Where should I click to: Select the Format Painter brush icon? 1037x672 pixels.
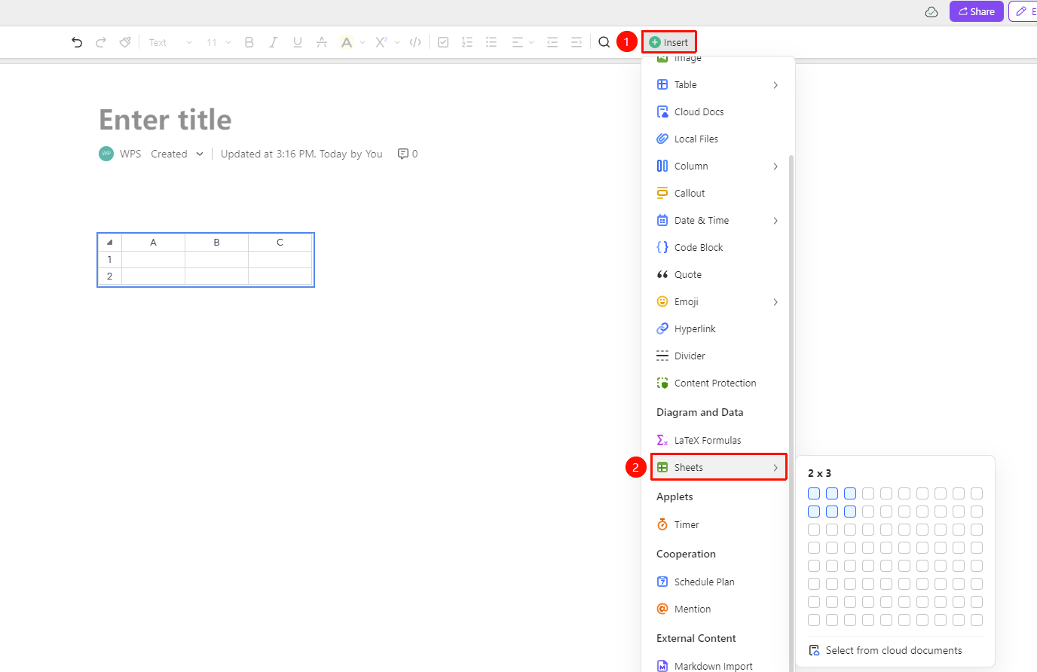click(x=125, y=42)
